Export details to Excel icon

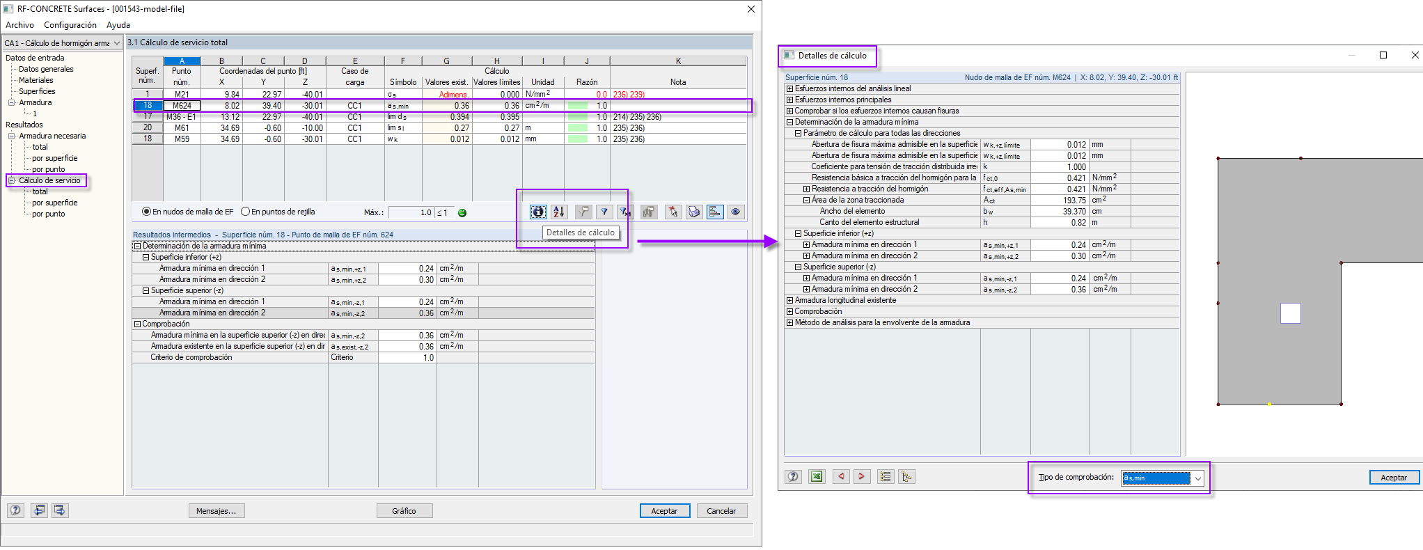[x=817, y=476]
